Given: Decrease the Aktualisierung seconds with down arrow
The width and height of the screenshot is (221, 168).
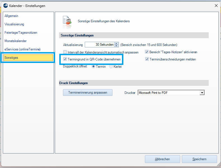Looking at the screenshot, I should click(x=116, y=46).
